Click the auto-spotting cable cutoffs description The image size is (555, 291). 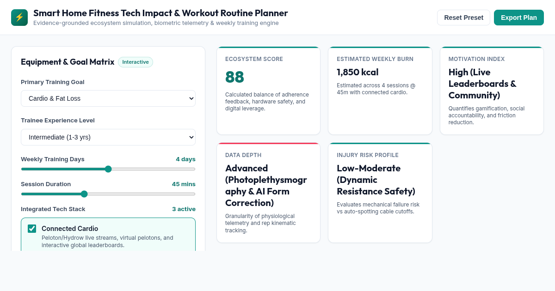point(378,208)
